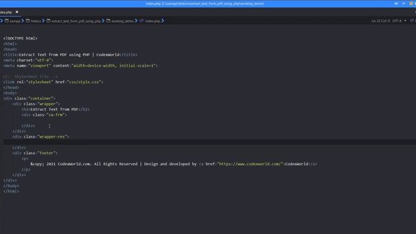This screenshot has width=416, height=234.
Task: Click the Stylesheet file comment line
Action: point(31,77)
